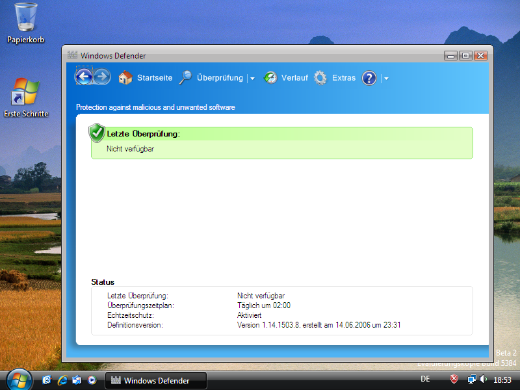Go to Startseite via the house icon

(125, 78)
